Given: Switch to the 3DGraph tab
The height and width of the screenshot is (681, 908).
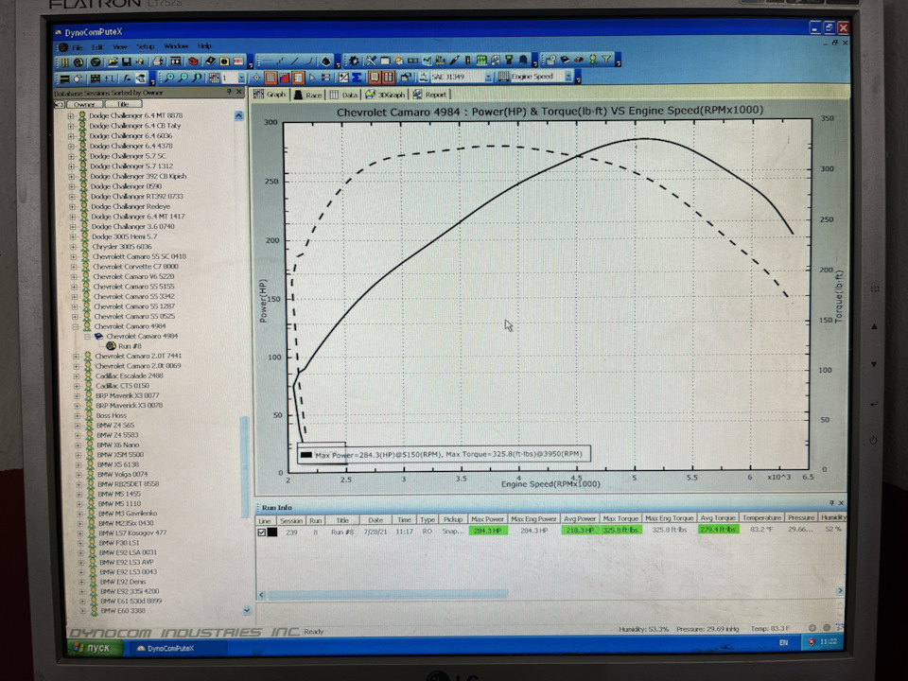Looking at the screenshot, I should (x=385, y=94).
